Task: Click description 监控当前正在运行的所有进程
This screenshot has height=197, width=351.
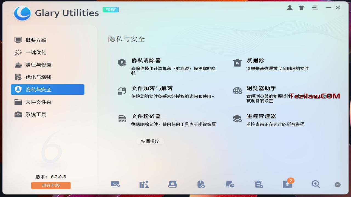Action: (275, 124)
